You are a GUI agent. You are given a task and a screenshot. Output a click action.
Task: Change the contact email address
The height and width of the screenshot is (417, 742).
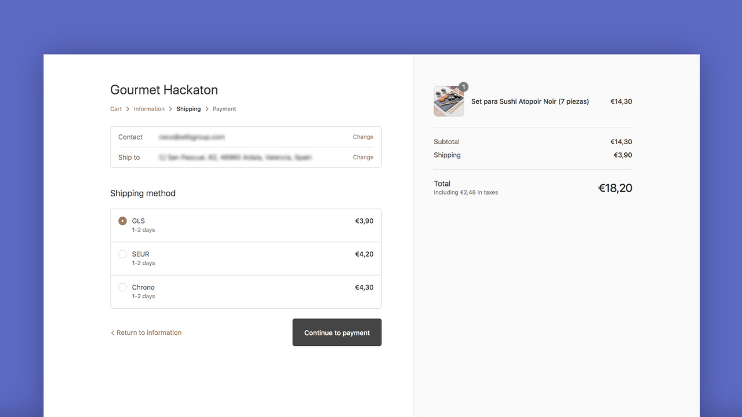(363, 137)
